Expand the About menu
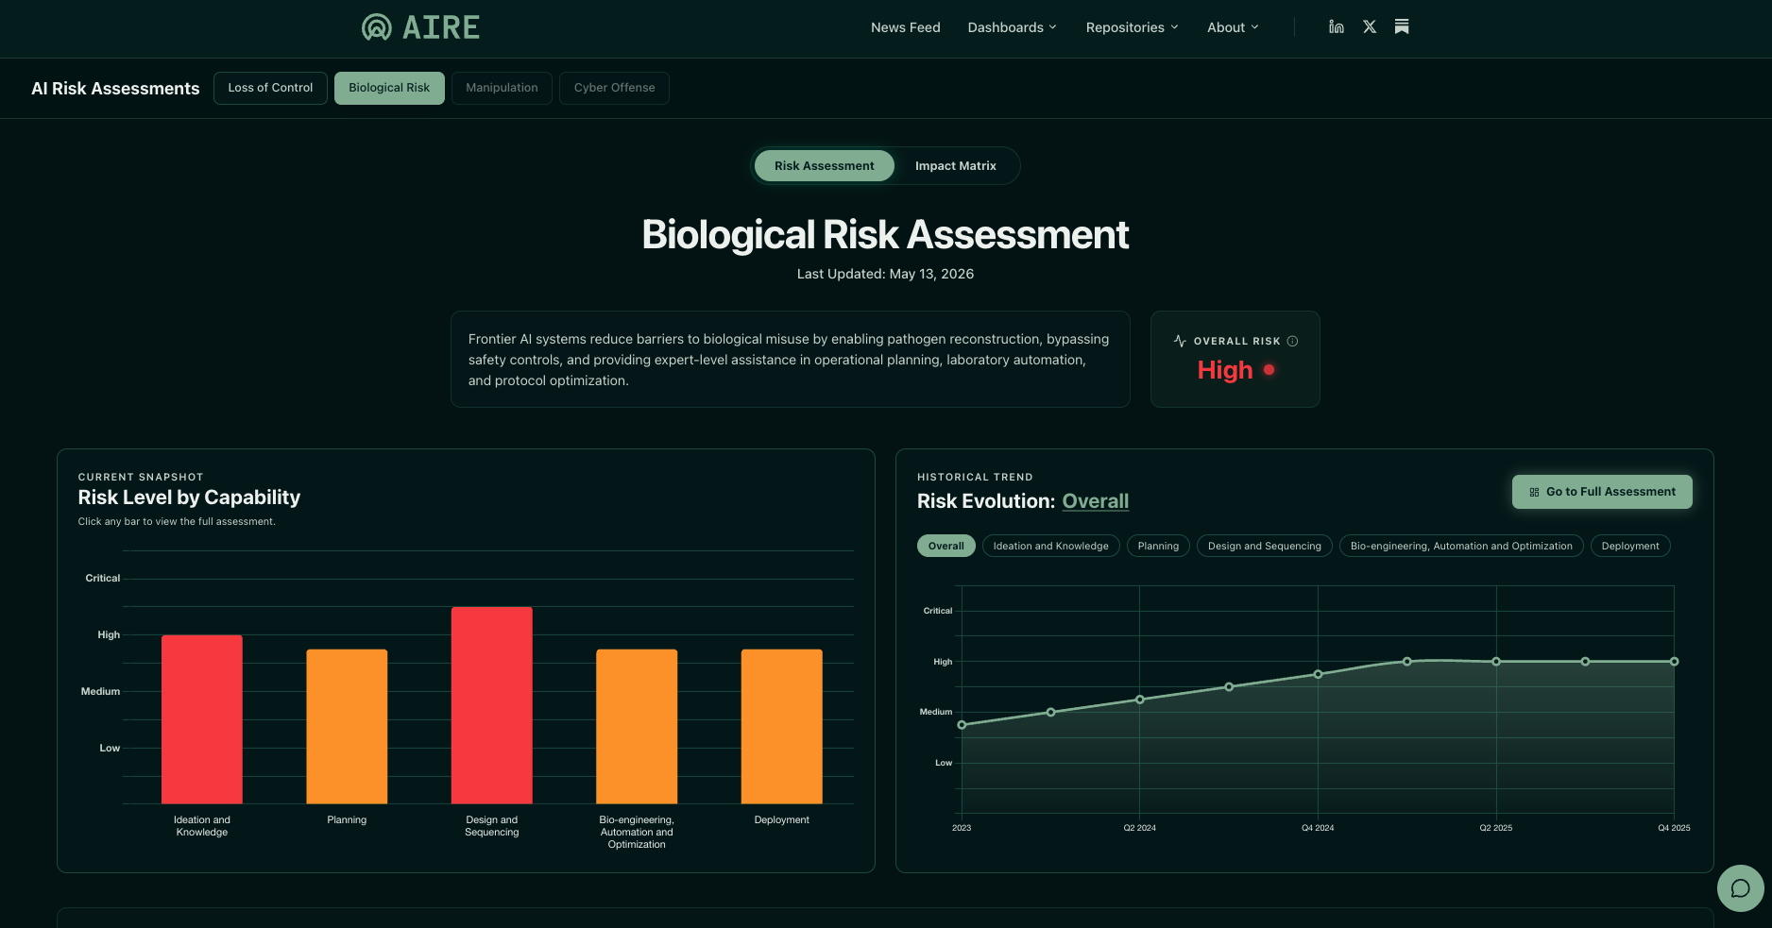The width and height of the screenshot is (1772, 928). tap(1233, 27)
